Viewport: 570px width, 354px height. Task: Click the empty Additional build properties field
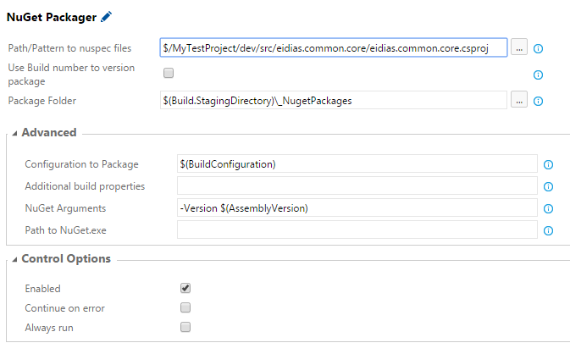tap(357, 185)
